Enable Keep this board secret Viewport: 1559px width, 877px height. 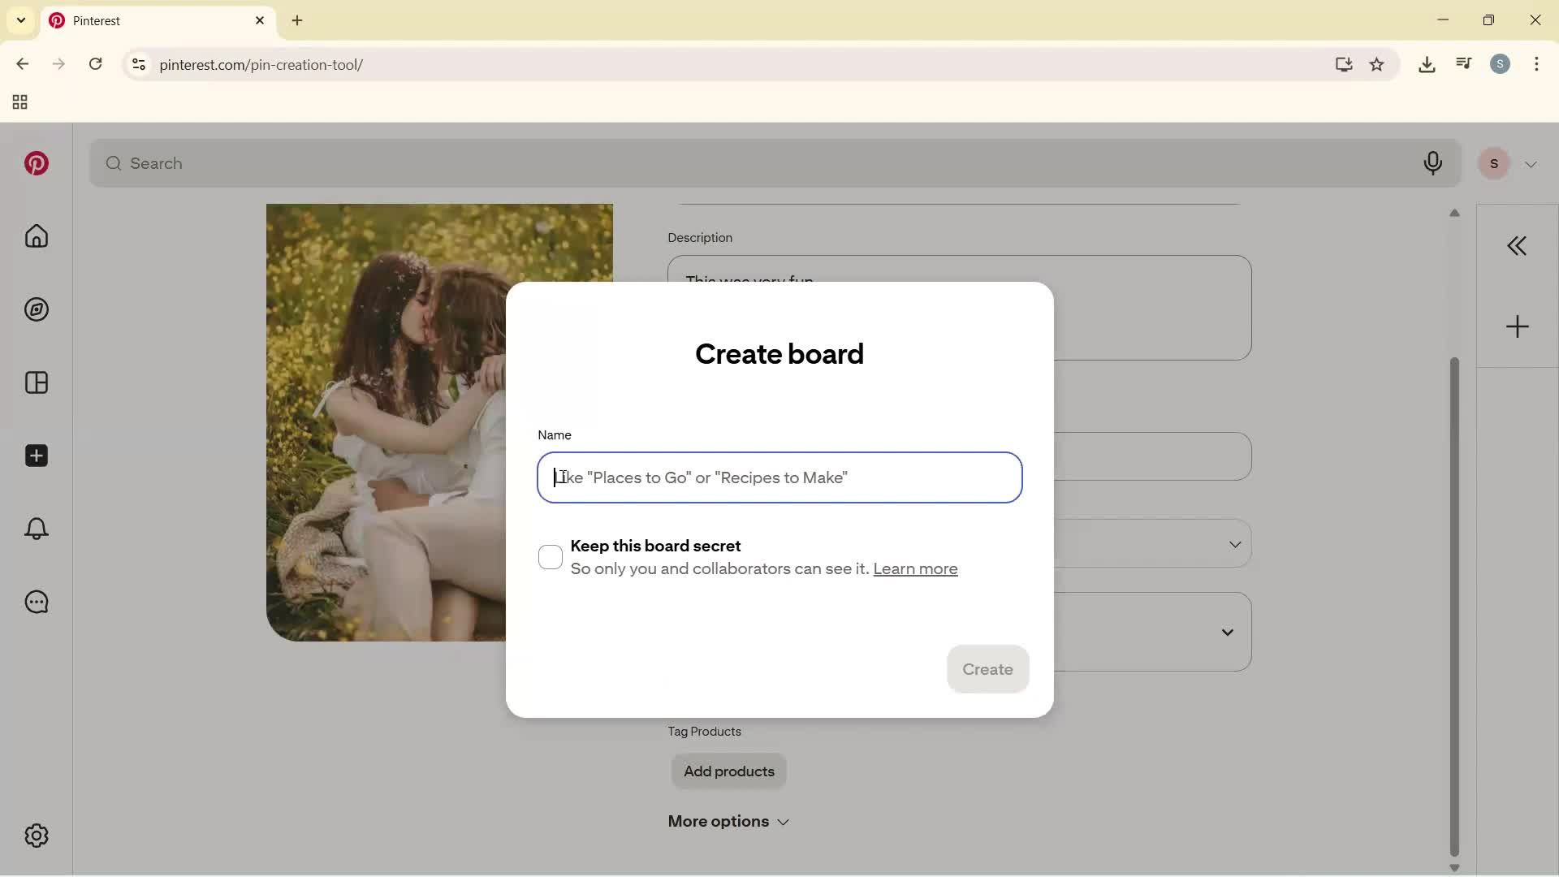(551, 557)
